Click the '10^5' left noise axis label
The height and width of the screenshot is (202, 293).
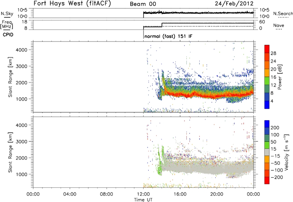(22, 10)
